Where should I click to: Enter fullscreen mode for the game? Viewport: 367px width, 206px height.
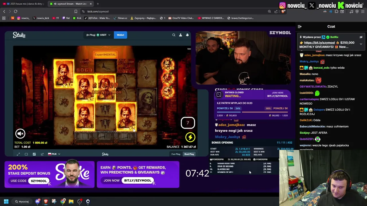pos(18,154)
